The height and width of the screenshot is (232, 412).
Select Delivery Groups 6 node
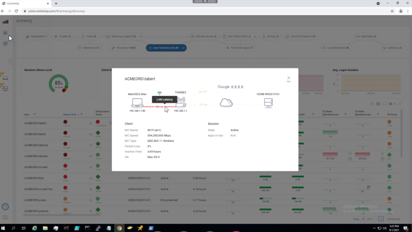[203, 37]
